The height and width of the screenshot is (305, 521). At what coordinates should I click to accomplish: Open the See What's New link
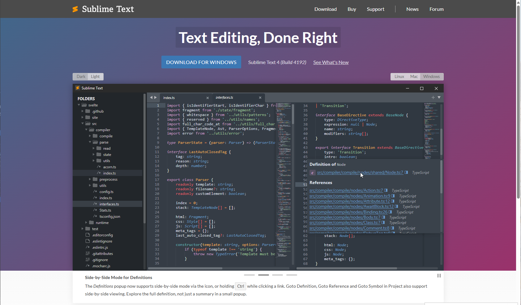coord(331,62)
